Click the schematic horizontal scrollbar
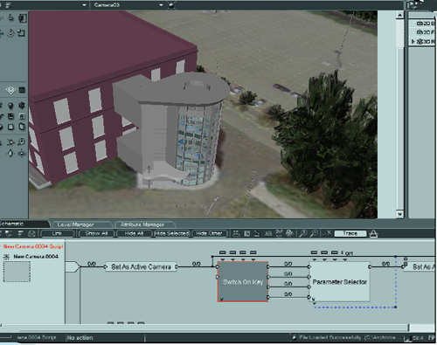 [x=204, y=328]
